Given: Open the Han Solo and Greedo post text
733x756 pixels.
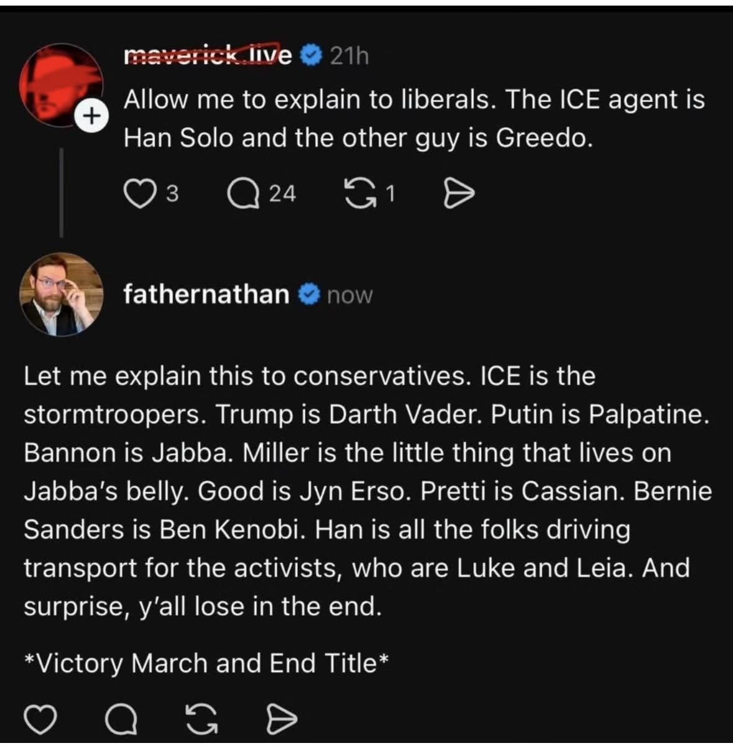Looking at the screenshot, I should pyautogui.click(x=413, y=118).
